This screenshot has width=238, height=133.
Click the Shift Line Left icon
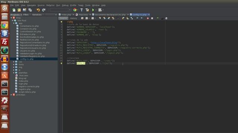137,18
